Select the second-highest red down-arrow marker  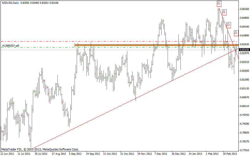click(x=224, y=12)
